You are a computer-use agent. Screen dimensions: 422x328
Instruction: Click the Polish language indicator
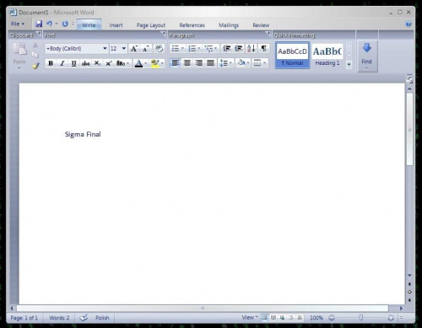tap(102, 318)
